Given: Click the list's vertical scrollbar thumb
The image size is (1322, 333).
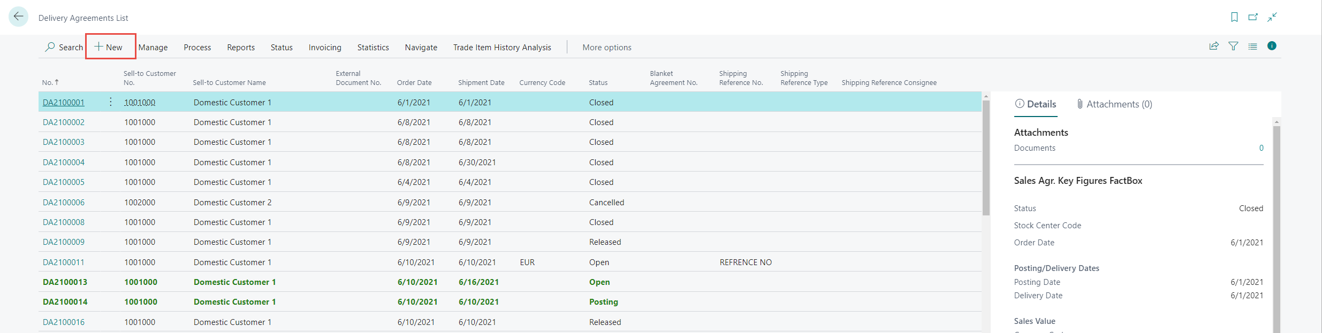Looking at the screenshot, I should (x=986, y=158).
